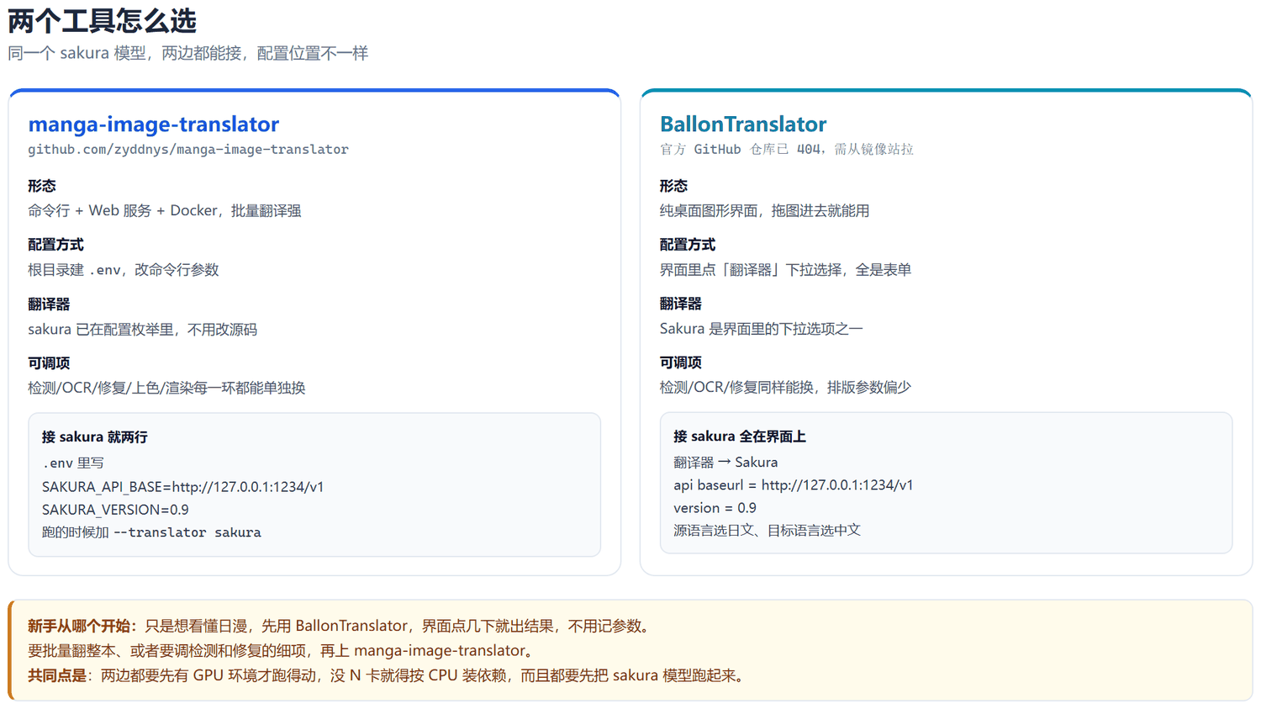Select the subtitle starting with 同一个 sakura 模型
Viewport: 1261px width, 709px height.
tap(188, 53)
